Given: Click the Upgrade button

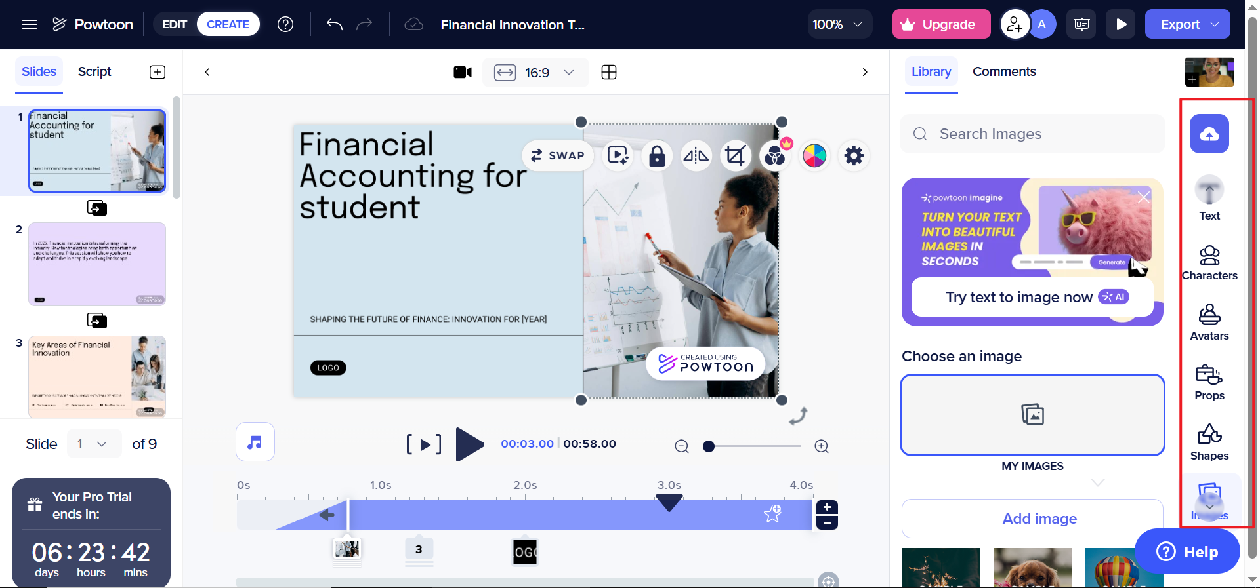Looking at the screenshot, I should tap(941, 24).
